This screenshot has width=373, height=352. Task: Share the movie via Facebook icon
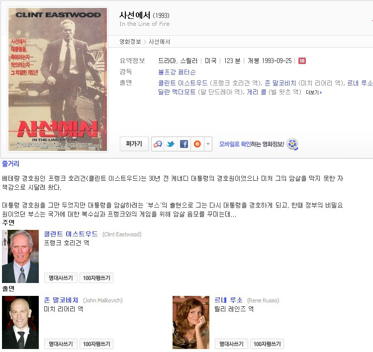[x=184, y=144]
